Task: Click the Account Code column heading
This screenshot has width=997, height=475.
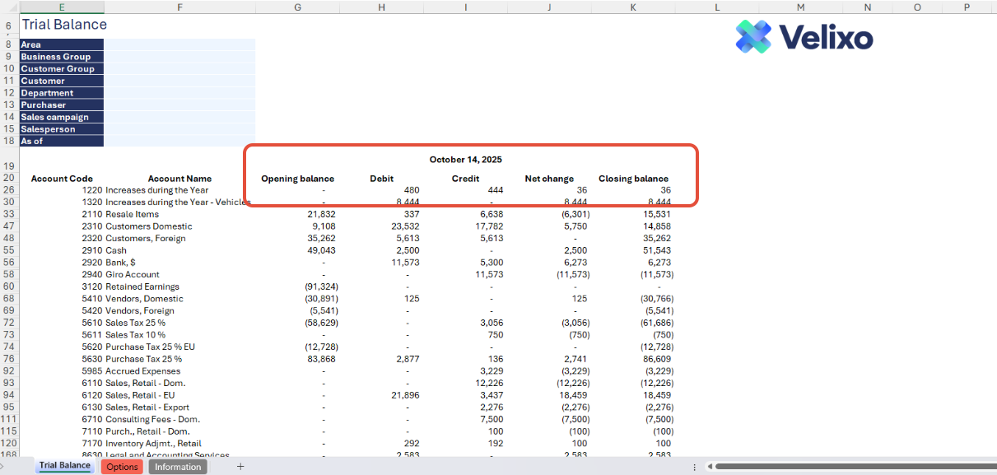Action: [x=62, y=179]
